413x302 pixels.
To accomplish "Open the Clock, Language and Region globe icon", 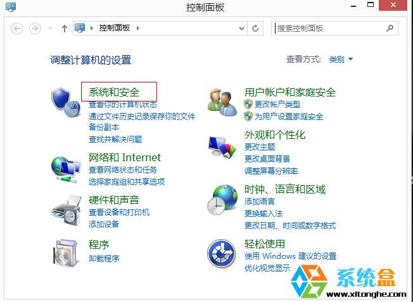I will coord(222,200).
